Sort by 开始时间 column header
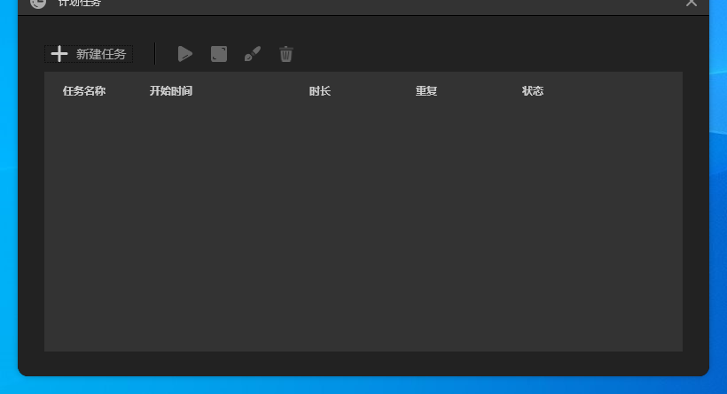This screenshot has height=394, width=727. click(171, 91)
